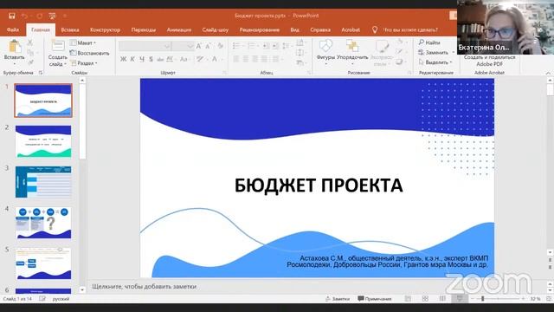
Task: Undo the last action in the quick access toolbar
Action: coord(24,16)
